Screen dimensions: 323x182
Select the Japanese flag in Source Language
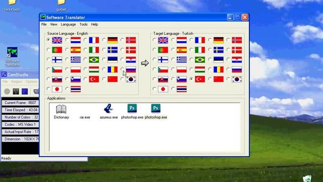pos(57,89)
